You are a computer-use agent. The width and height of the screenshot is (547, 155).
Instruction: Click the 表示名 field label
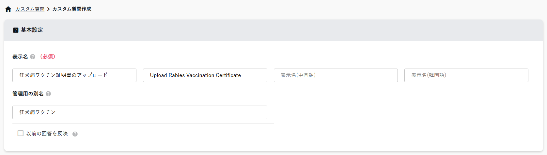tap(20, 57)
